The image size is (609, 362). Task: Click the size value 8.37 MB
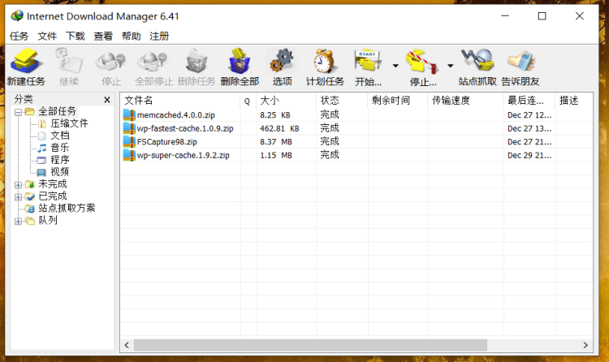pos(276,142)
